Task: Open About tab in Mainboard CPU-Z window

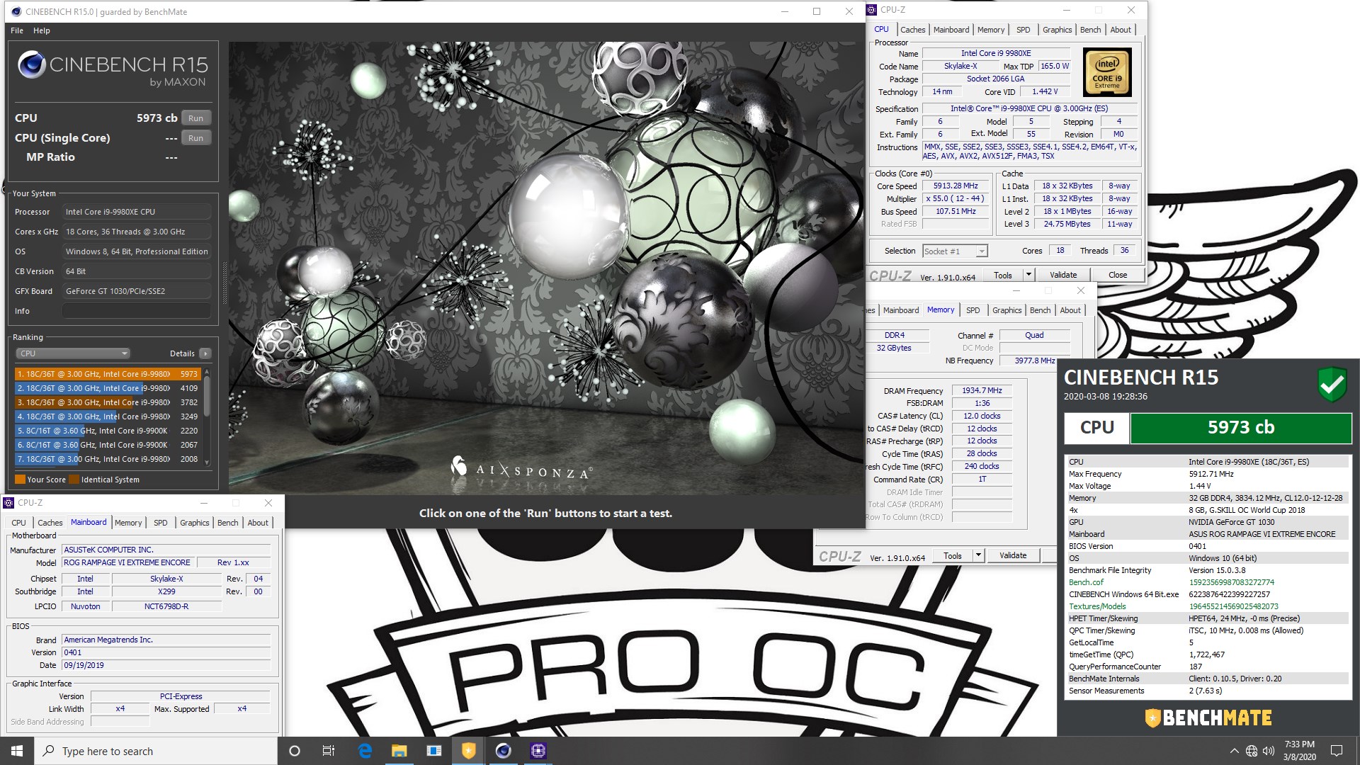Action: pyautogui.click(x=258, y=523)
